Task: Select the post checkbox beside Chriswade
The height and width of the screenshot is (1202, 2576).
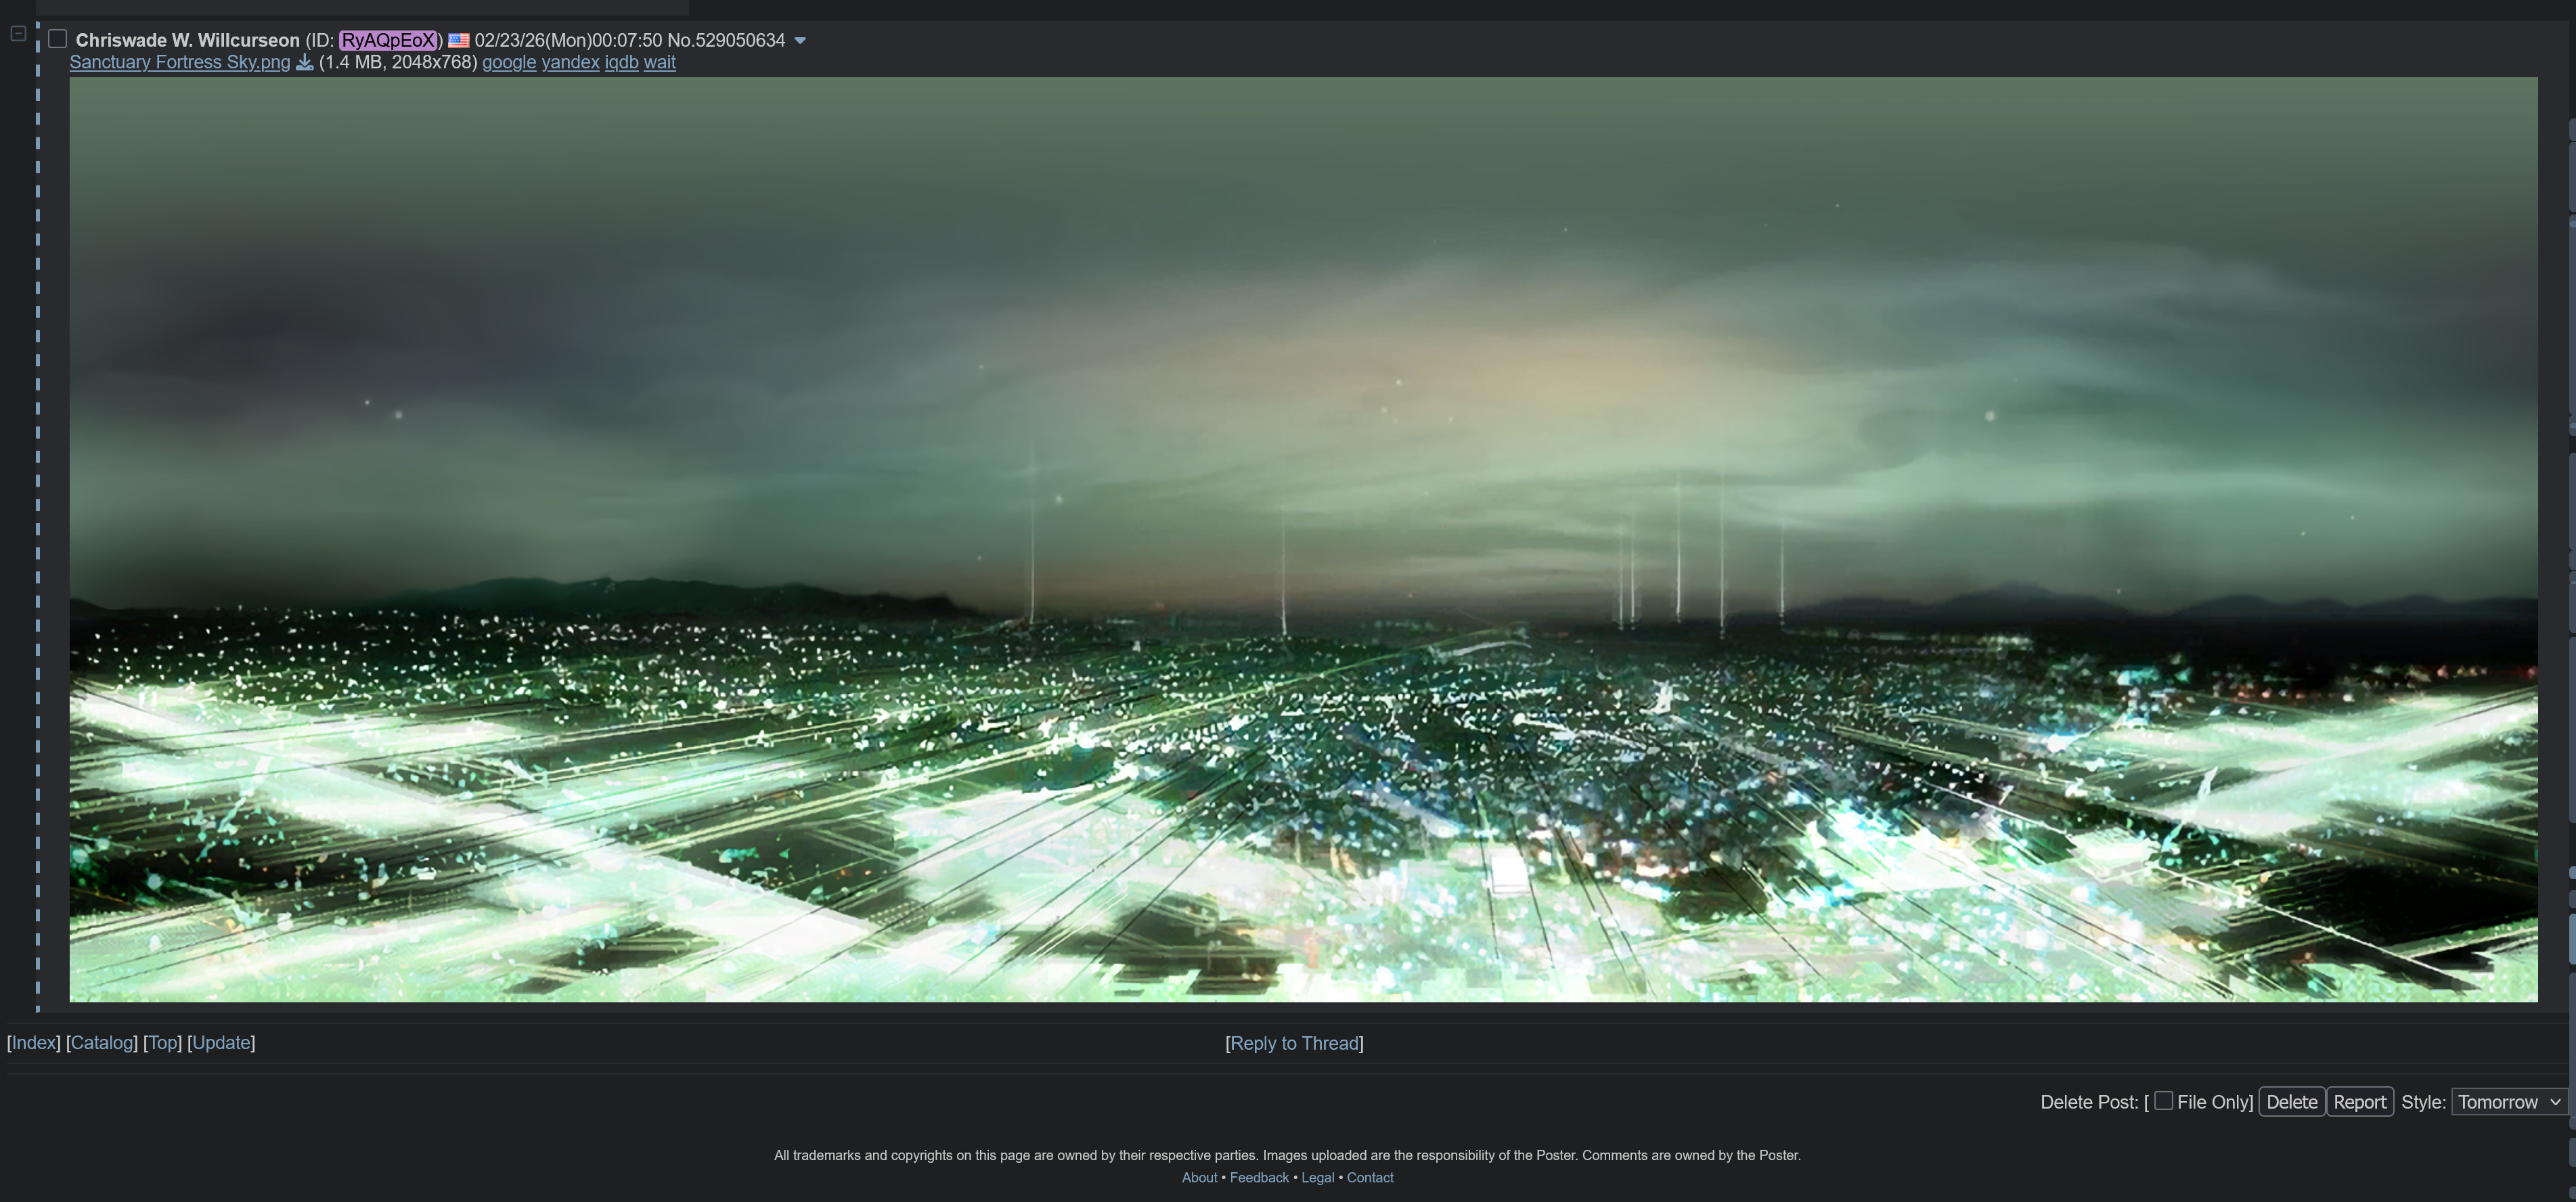Action: (x=58, y=39)
